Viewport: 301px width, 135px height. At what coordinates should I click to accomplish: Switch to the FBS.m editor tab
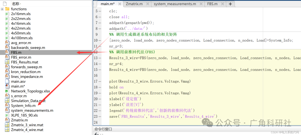[x=212, y=4]
